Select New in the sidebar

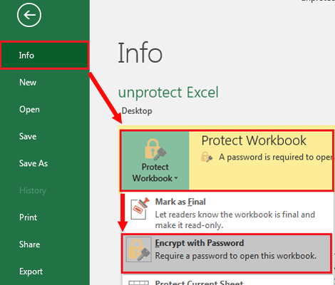coord(28,83)
